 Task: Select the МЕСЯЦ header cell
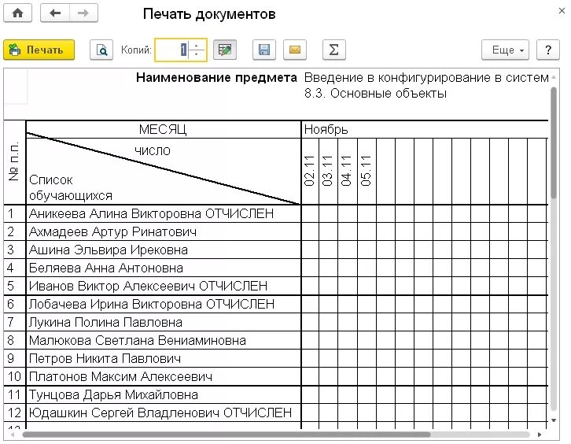[x=163, y=129]
